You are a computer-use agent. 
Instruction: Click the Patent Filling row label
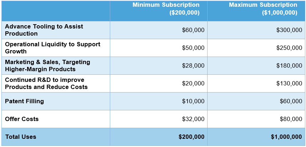24,101
